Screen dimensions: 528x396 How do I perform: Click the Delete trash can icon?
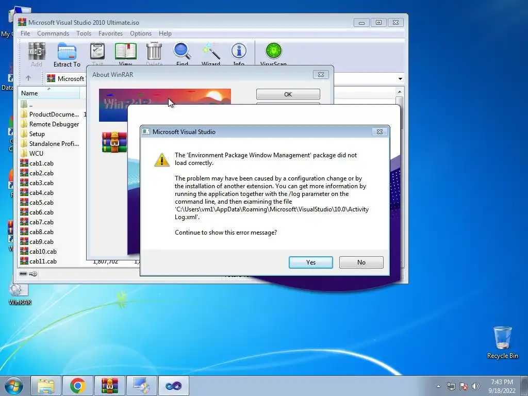154,52
